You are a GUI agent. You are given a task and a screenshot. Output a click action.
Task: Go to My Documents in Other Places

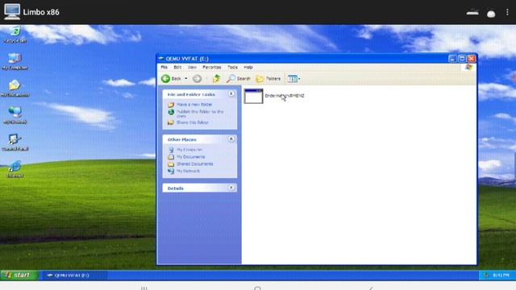point(190,157)
